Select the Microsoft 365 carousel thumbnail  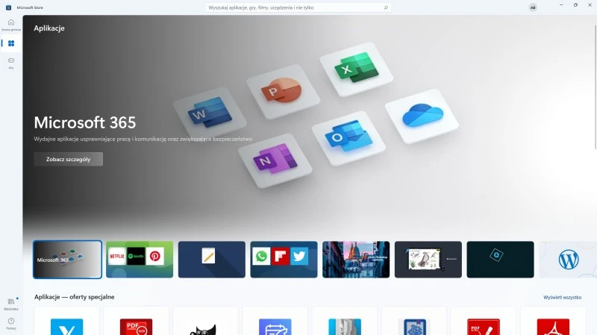[67, 260]
